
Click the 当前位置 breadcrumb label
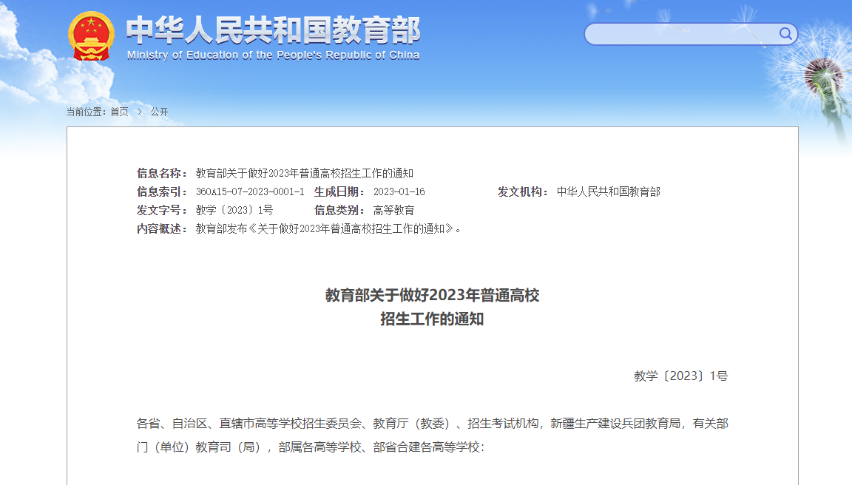pos(86,112)
